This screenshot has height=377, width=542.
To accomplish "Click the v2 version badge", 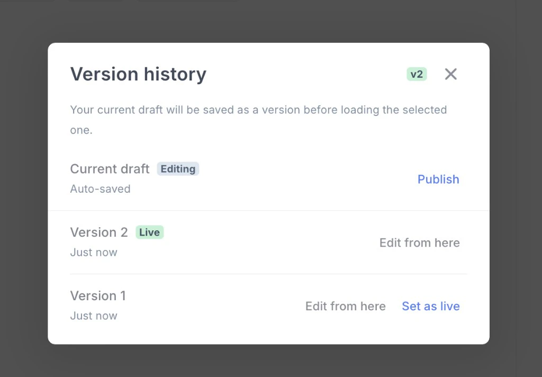I will point(416,74).
